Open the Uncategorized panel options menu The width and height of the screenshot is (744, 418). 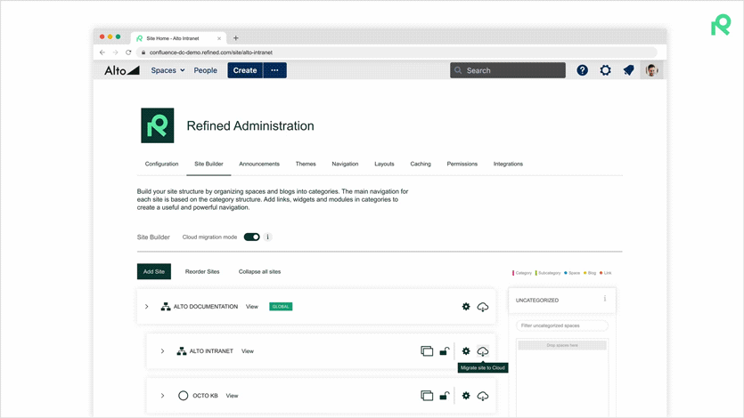click(x=605, y=299)
